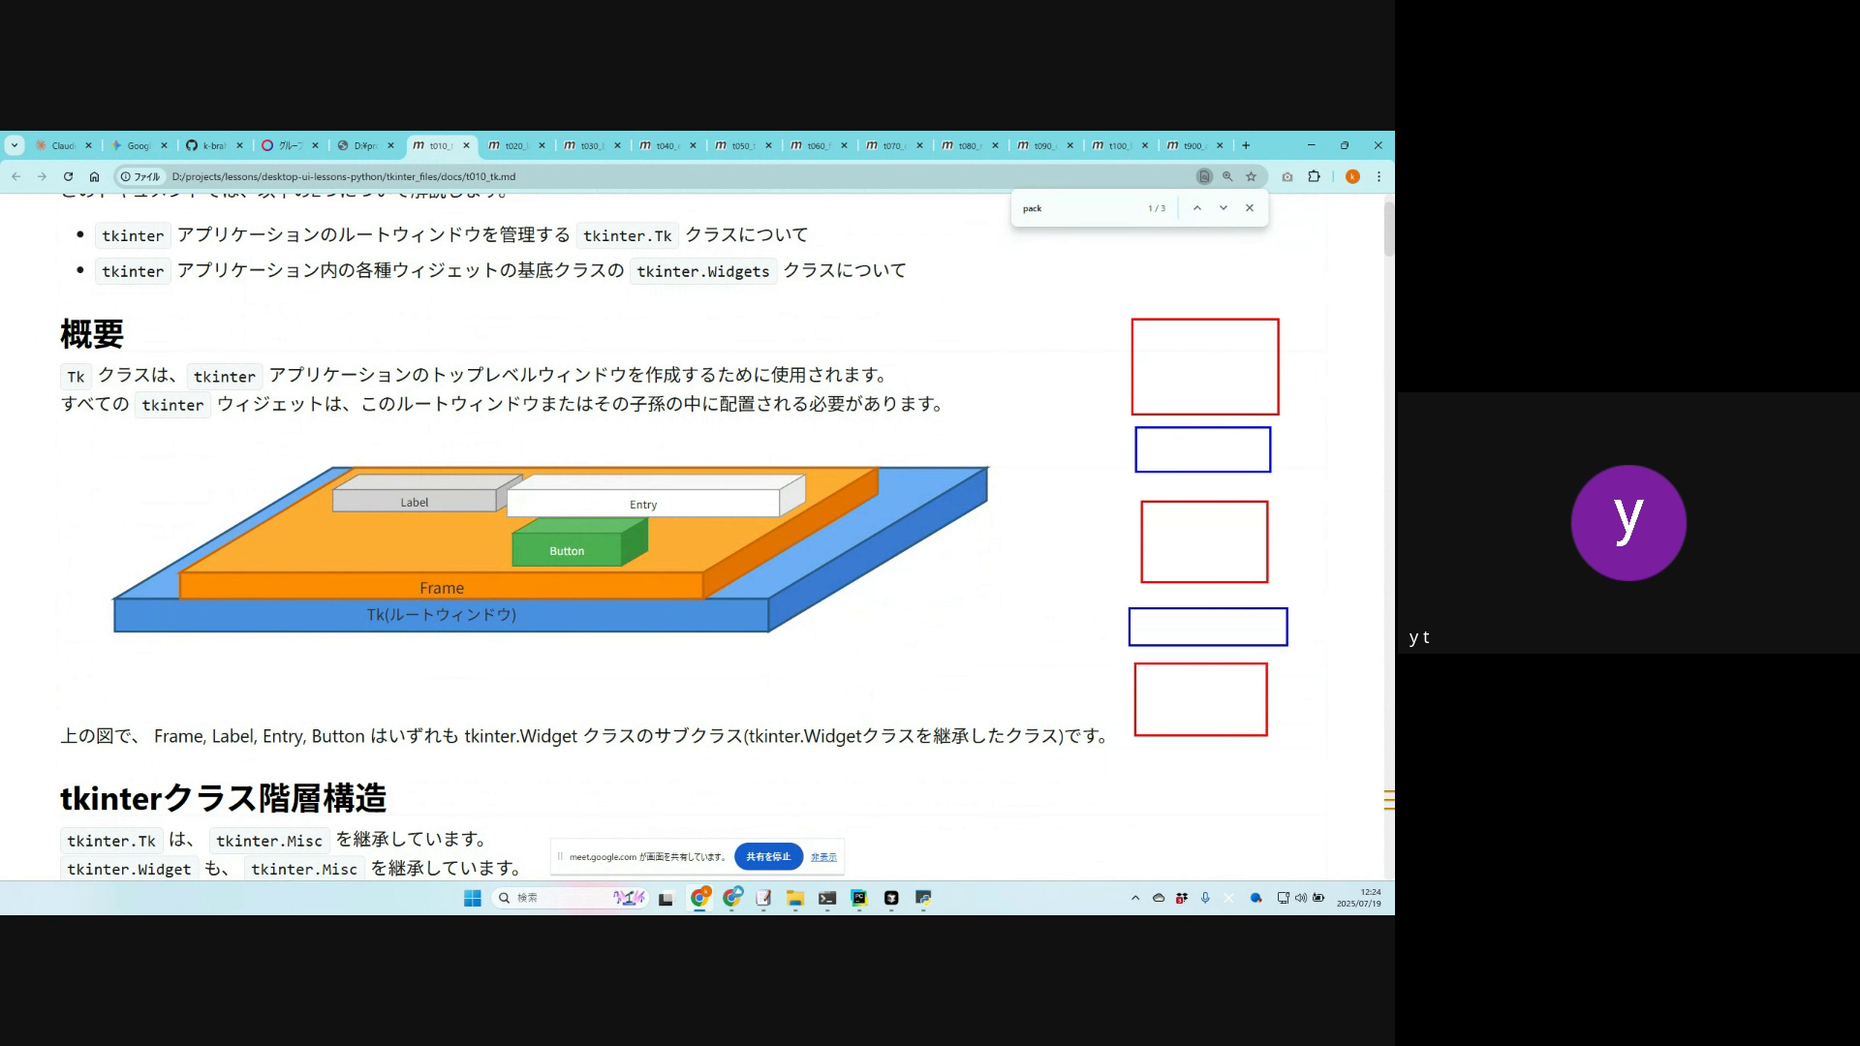Expand the tab search dropdown arrow

(15, 145)
